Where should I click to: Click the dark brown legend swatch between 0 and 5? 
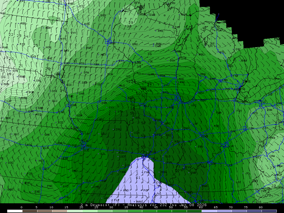point(30,211)
